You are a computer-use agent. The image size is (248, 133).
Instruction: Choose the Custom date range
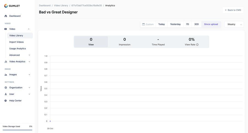148,24
